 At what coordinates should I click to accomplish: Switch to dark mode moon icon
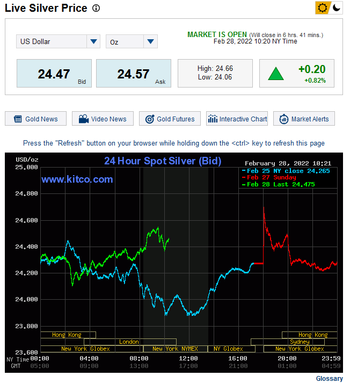[x=337, y=8]
